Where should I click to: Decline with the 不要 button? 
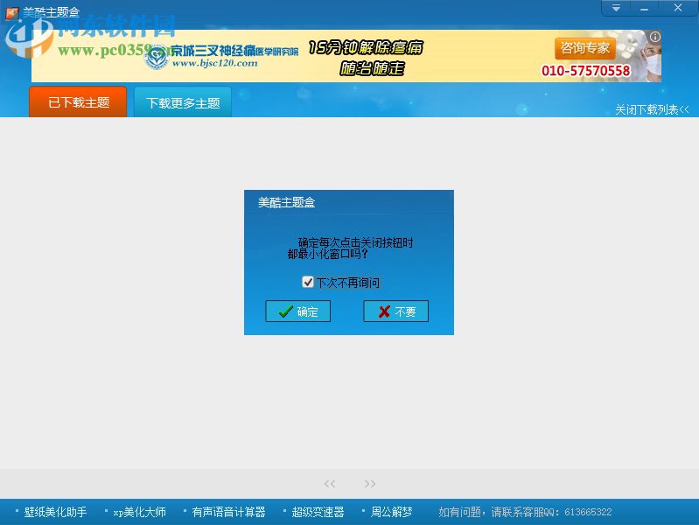click(x=395, y=311)
